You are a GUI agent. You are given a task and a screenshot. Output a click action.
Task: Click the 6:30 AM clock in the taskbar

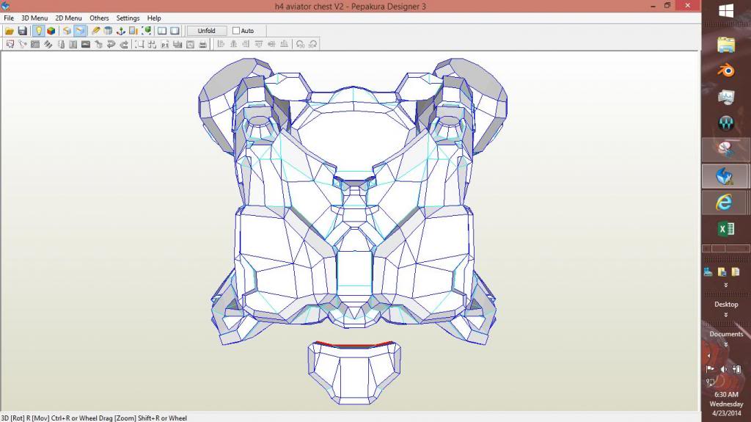(x=726, y=395)
